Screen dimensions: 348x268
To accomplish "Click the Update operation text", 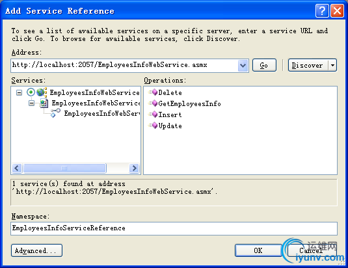I will click(170, 126).
